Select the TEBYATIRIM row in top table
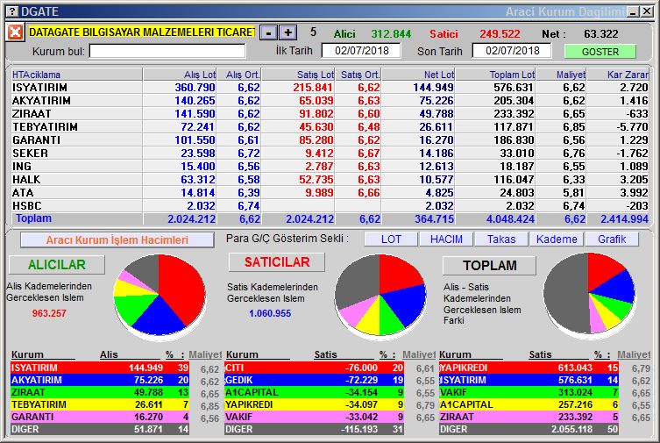 (330, 126)
